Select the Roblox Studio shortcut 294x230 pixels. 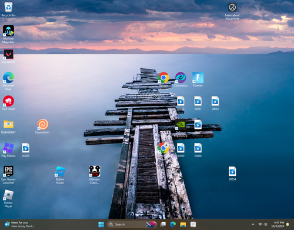tap(60, 175)
